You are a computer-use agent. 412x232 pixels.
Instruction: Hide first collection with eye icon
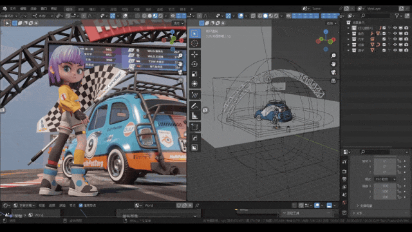pos(395,28)
